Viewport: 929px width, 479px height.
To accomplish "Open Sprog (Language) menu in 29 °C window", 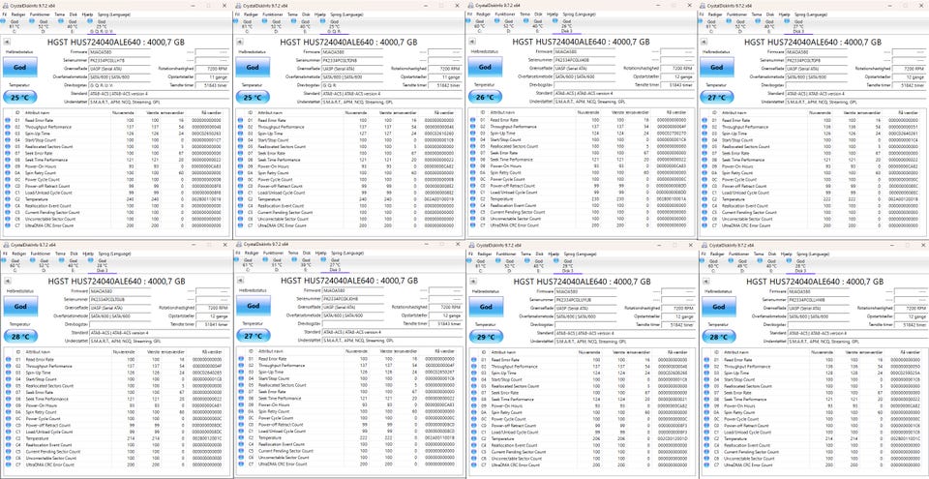I will pos(580,254).
